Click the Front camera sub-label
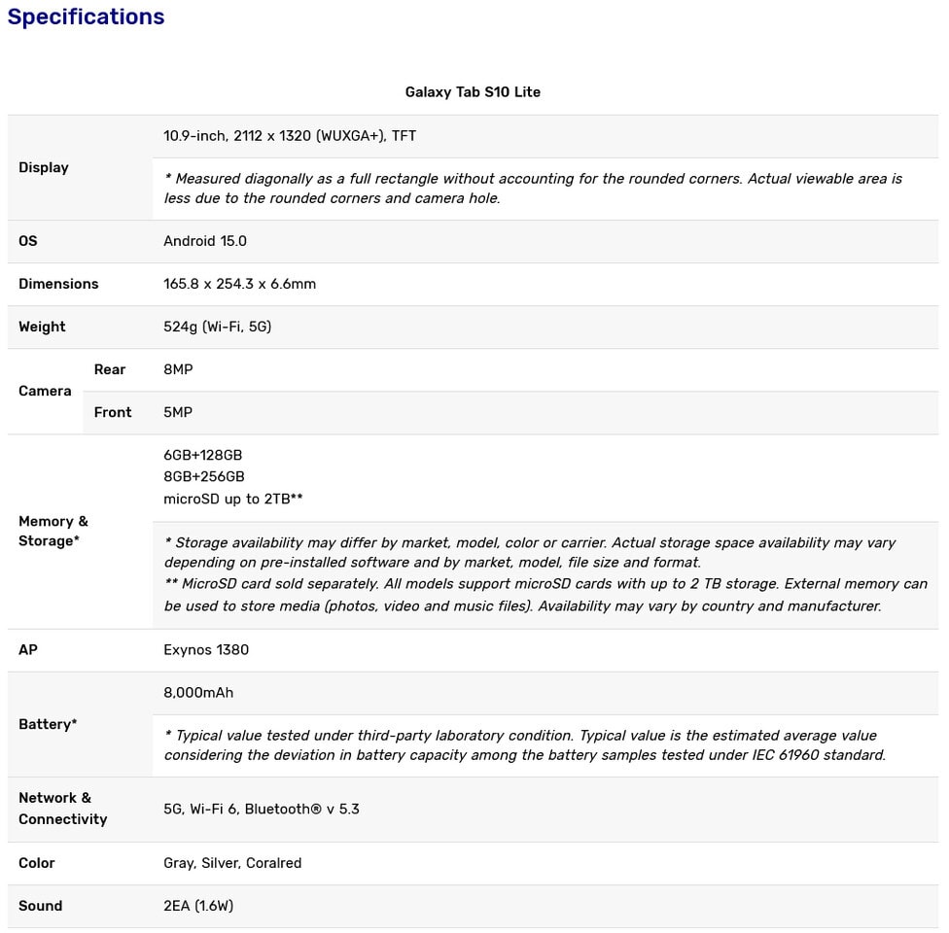 pos(113,413)
